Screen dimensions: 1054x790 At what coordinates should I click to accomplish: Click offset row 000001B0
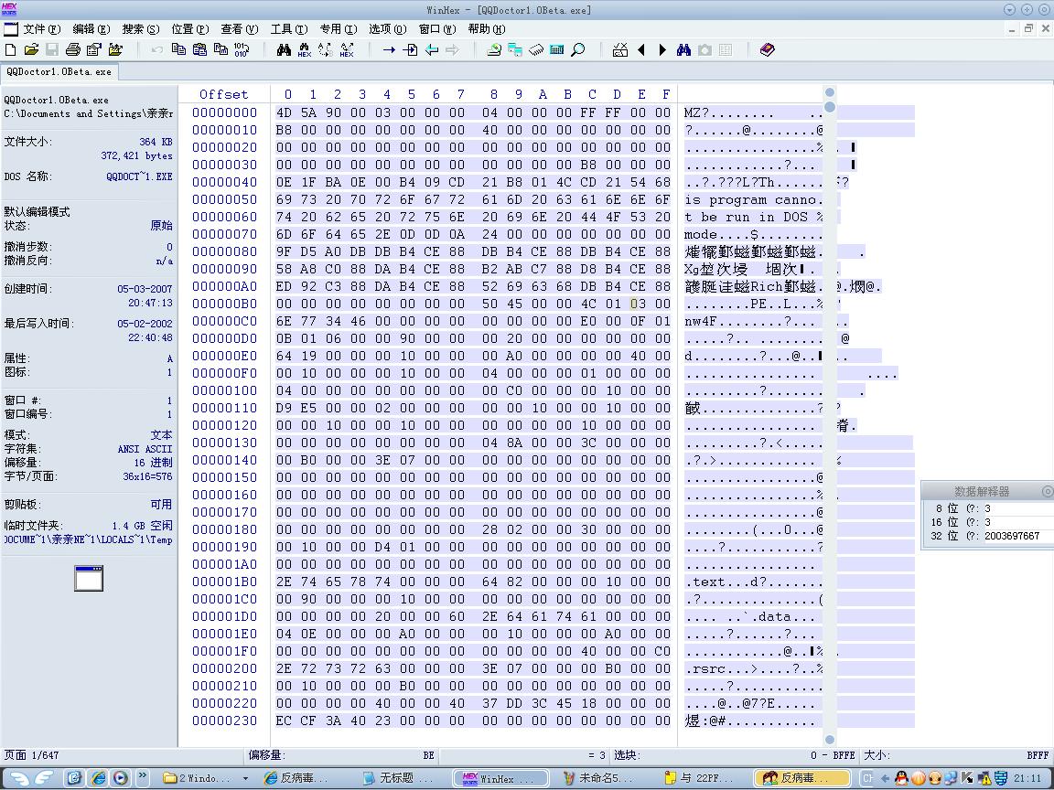coord(224,582)
